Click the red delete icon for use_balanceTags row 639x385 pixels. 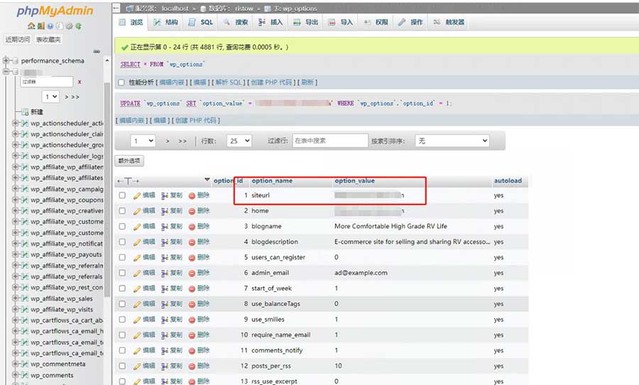tap(192, 304)
